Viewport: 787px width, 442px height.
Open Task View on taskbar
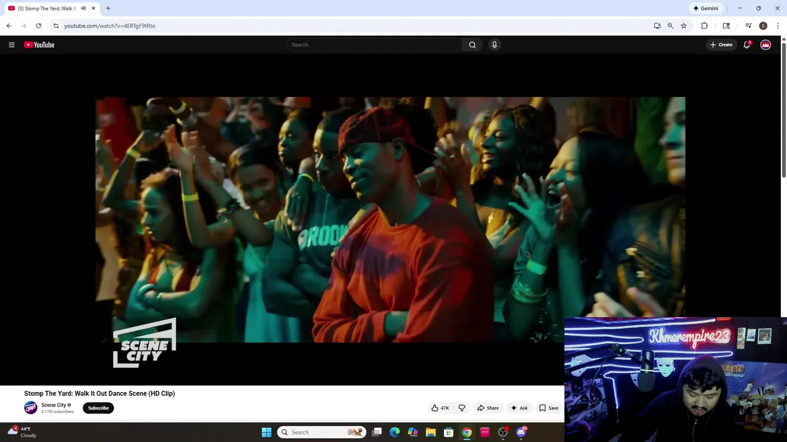tap(377, 432)
